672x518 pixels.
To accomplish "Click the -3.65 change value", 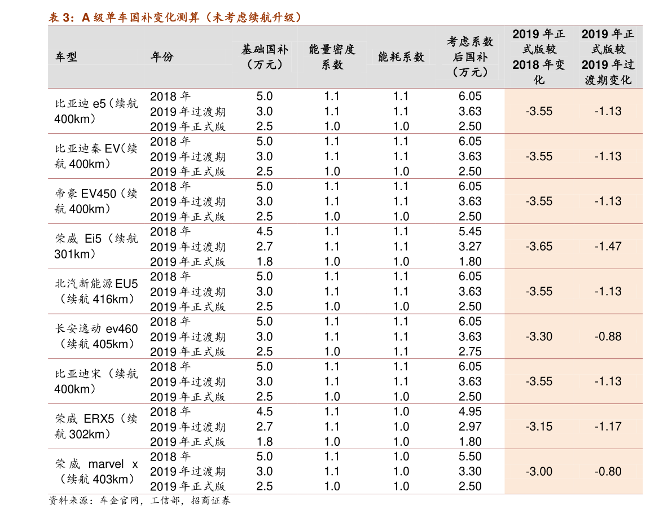I will [x=539, y=247].
